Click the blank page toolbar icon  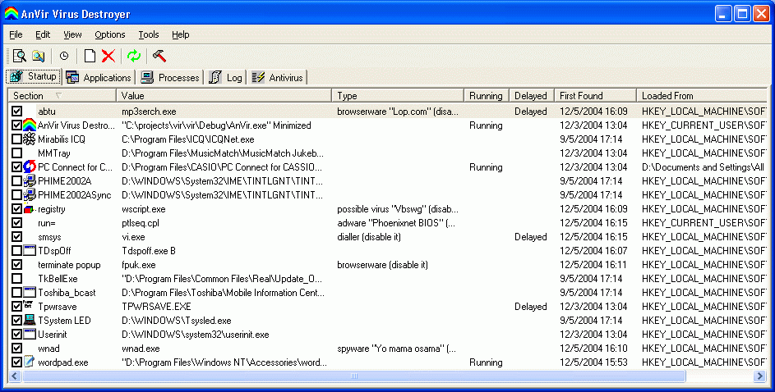coord(90,56)
